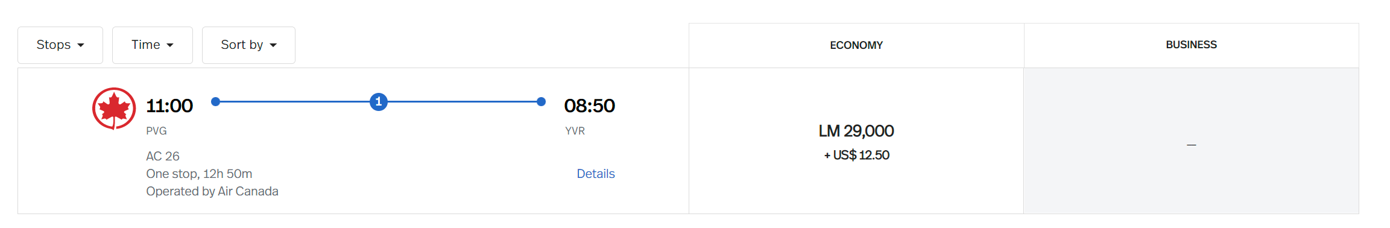Click the 08:50 arrival time

coord(589,106)
